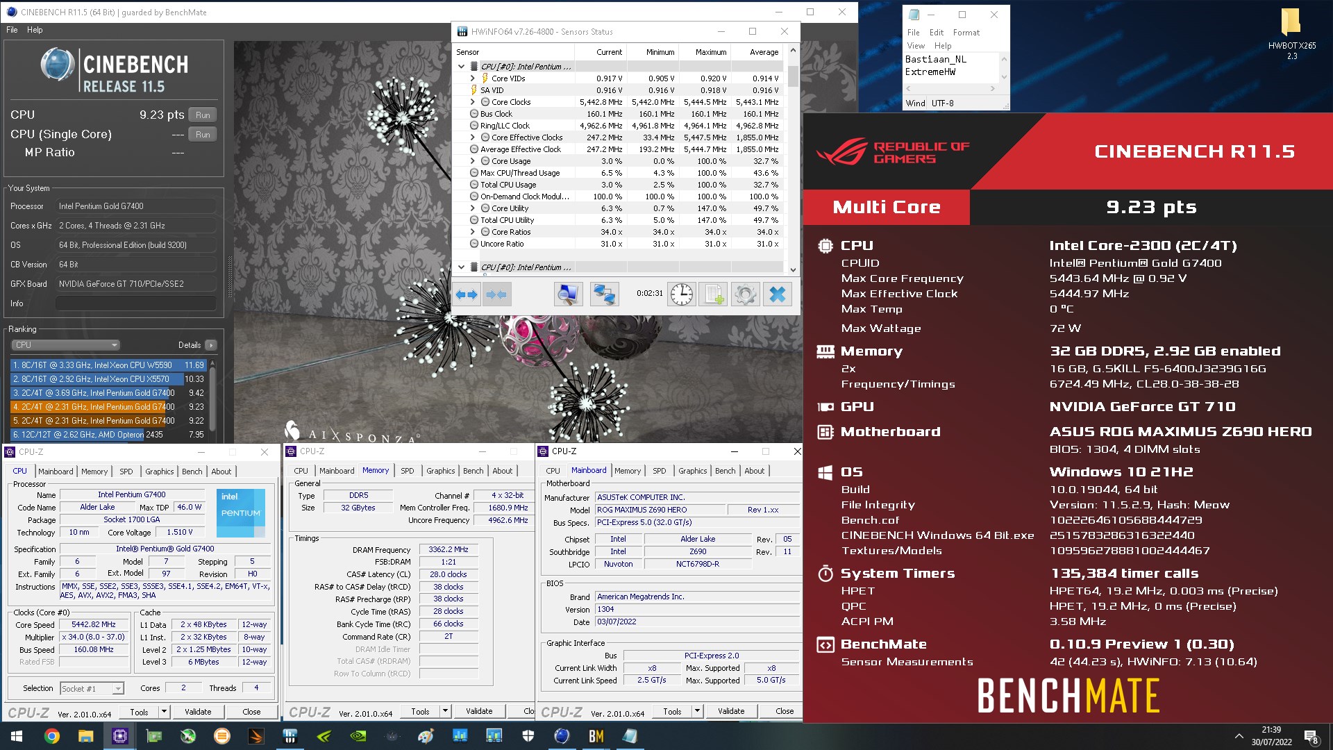This screenshot has height=750, width=1333.
Task: Open Socket #1 selection dropdown in CPU-Z
Action: point(92,689)
